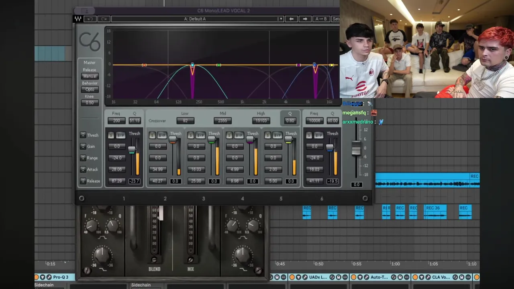Viewport: 514px width, 289px height.
Task: Change Master Release mode from Manual
Action: pyautogui.click(x=90, y=76)
